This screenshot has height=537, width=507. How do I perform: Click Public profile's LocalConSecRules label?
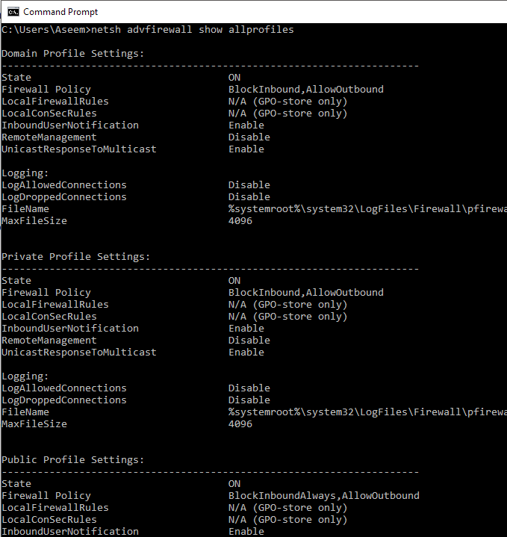point(49,520)
